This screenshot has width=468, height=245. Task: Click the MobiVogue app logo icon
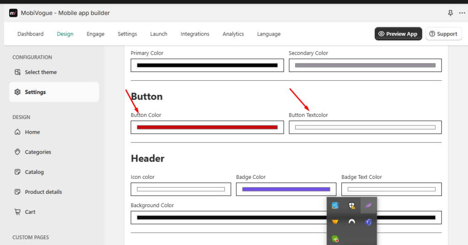click(13, 13)
